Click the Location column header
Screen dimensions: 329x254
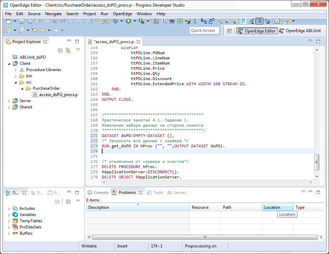(278, 207)
